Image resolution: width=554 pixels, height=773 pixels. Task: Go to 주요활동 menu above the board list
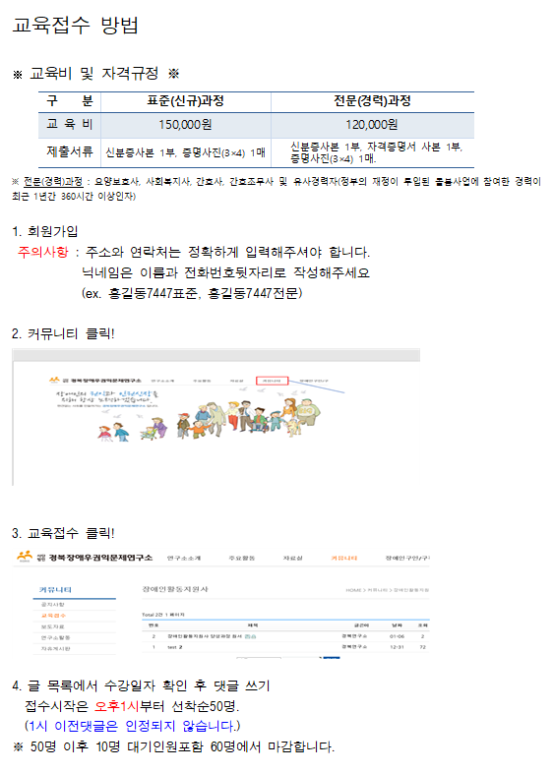click(242, 558)
